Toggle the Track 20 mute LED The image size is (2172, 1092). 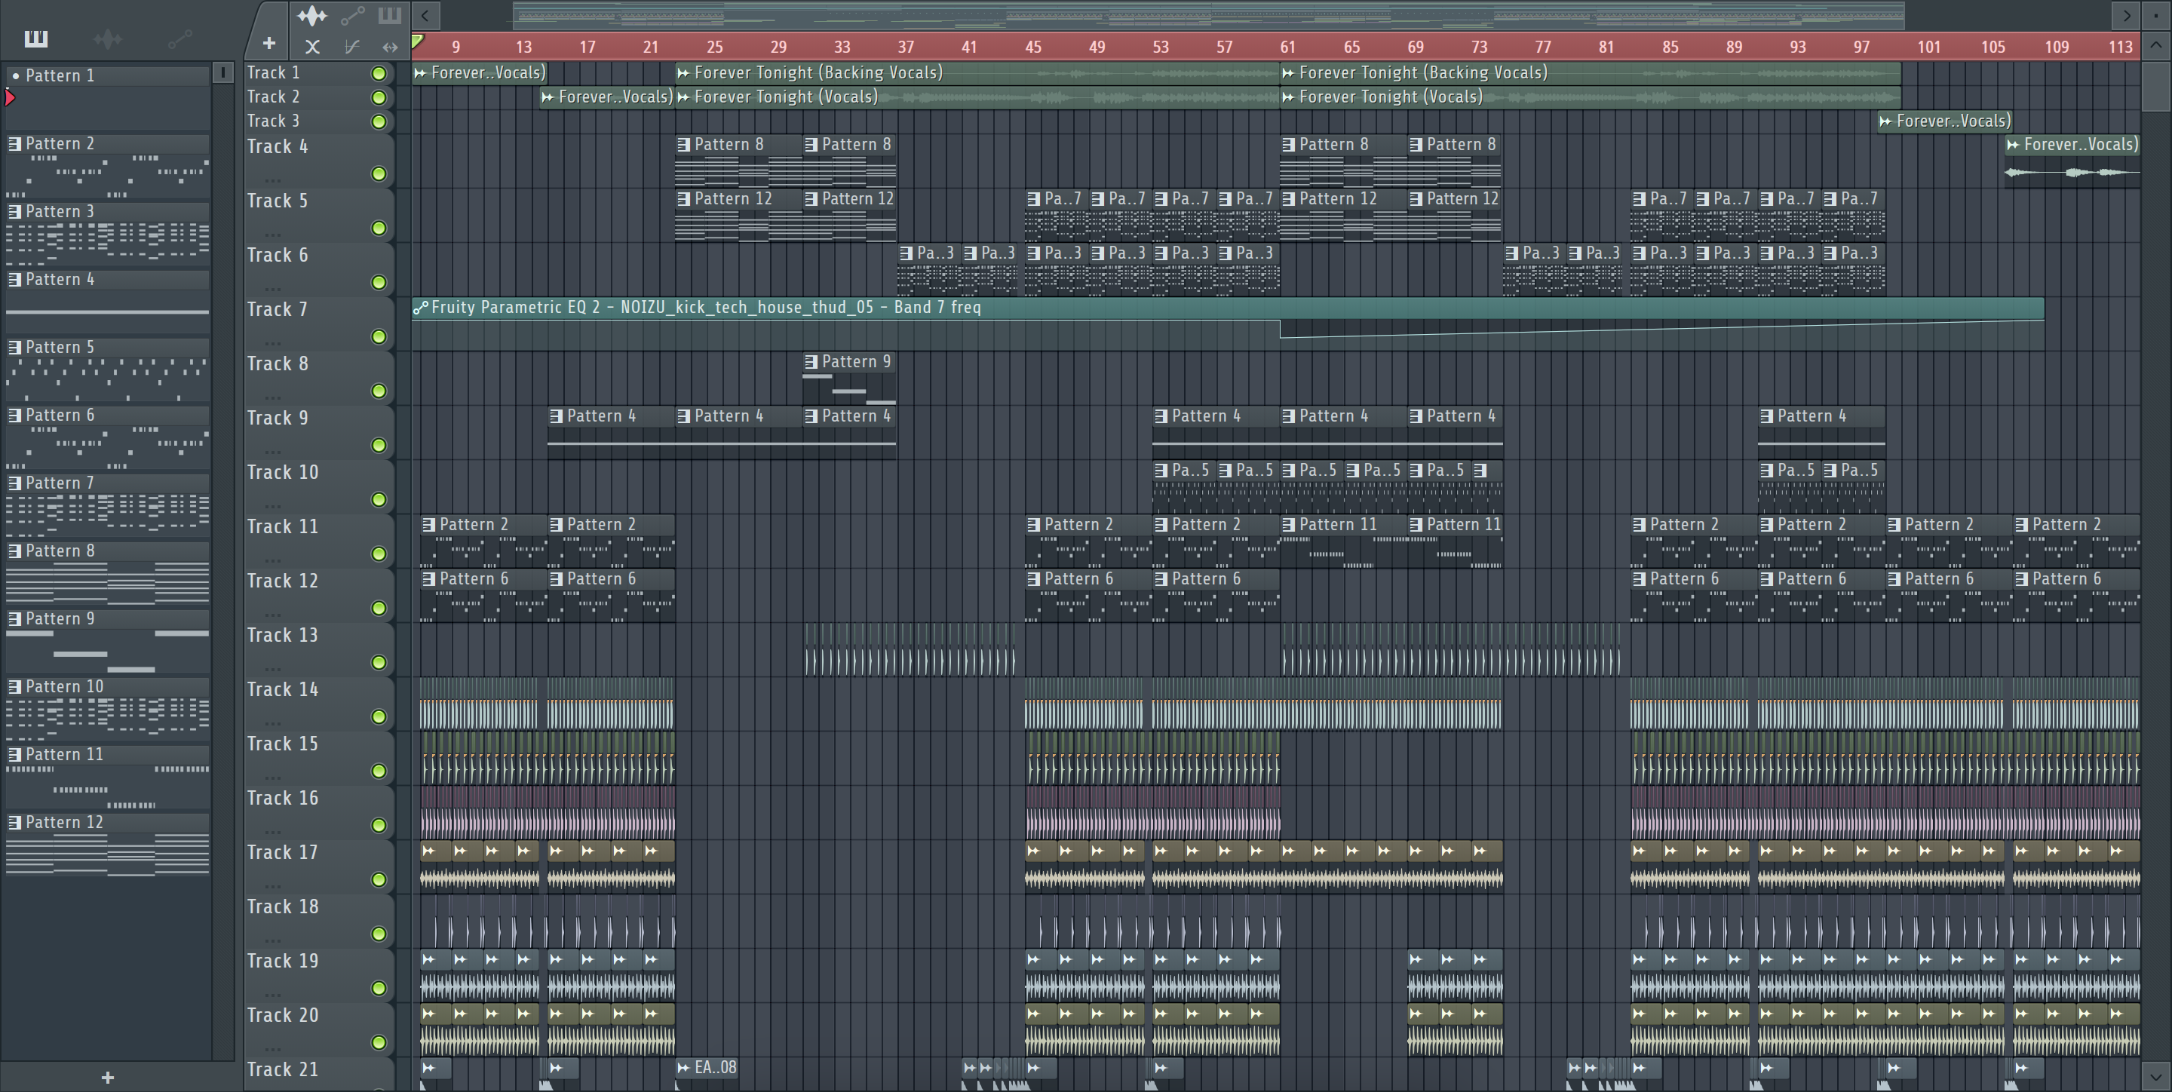379,1043
